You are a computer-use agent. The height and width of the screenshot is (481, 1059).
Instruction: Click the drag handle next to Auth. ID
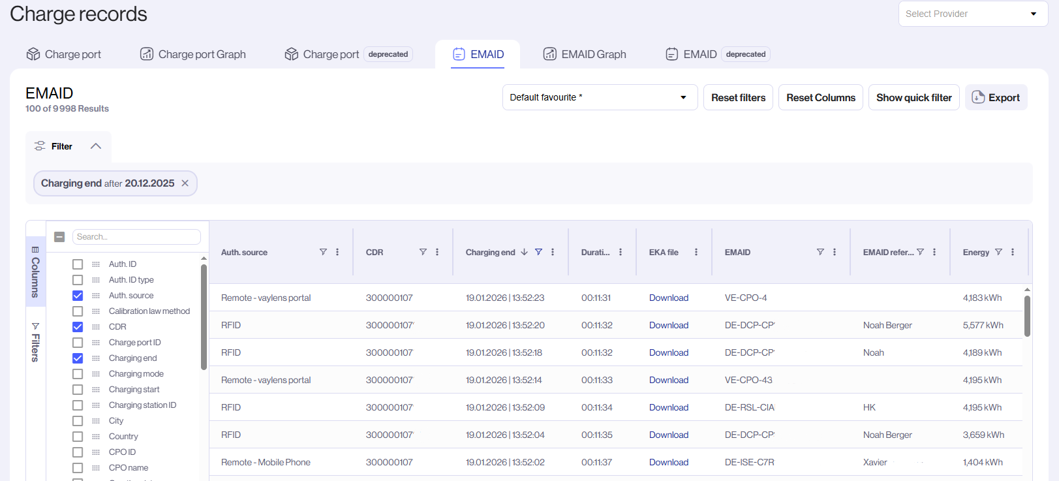(96, 264)
